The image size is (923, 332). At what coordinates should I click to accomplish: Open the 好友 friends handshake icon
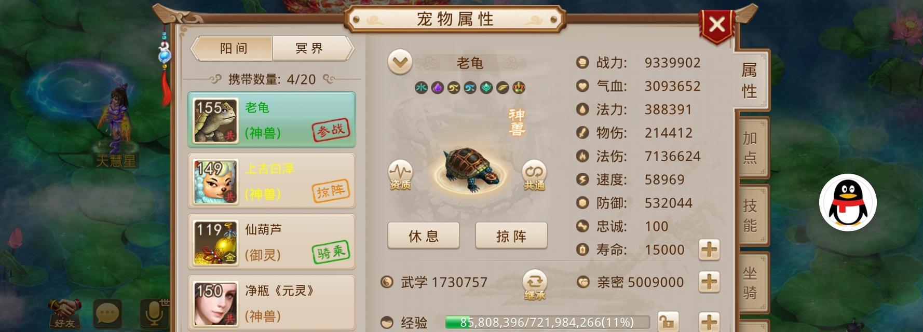point(65,313)
